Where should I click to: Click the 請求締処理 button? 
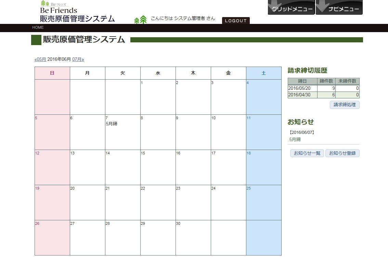[345, 105]
